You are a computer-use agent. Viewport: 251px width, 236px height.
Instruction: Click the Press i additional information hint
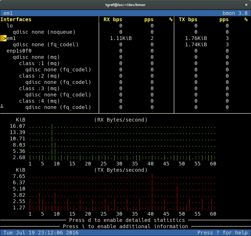[x=125, y=226]
